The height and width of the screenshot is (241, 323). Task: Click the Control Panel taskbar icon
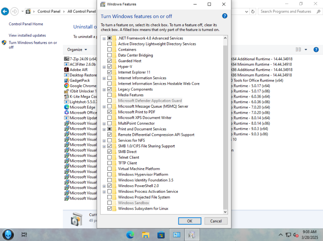point(176,235)
